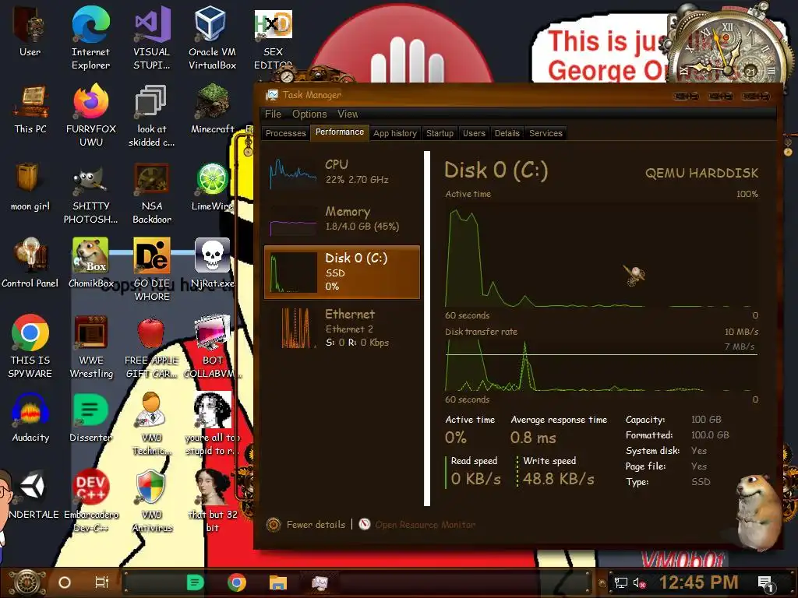
Task: Select the CPU performance graph item
Action: (x=342, y=172)
